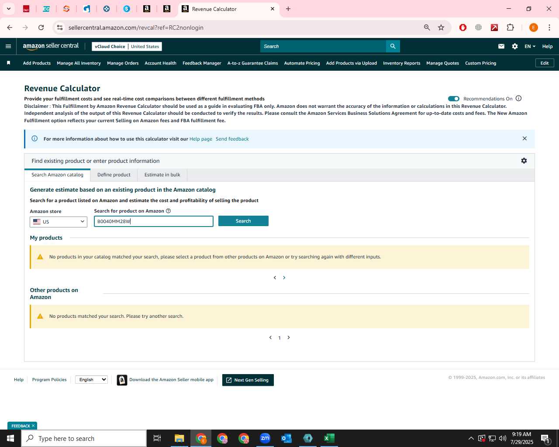Go to next page of My products
The height and width of the screenshot is (447, 559).
tap(284, 278)
